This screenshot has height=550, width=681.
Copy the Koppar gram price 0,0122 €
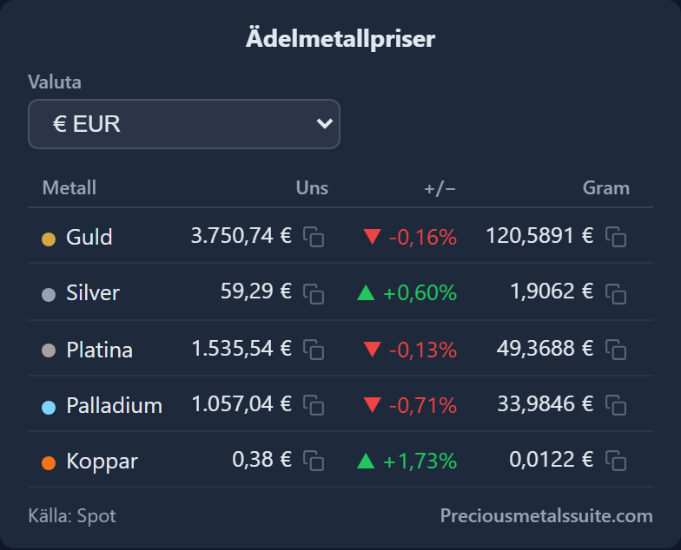click(x=616, y=461)
